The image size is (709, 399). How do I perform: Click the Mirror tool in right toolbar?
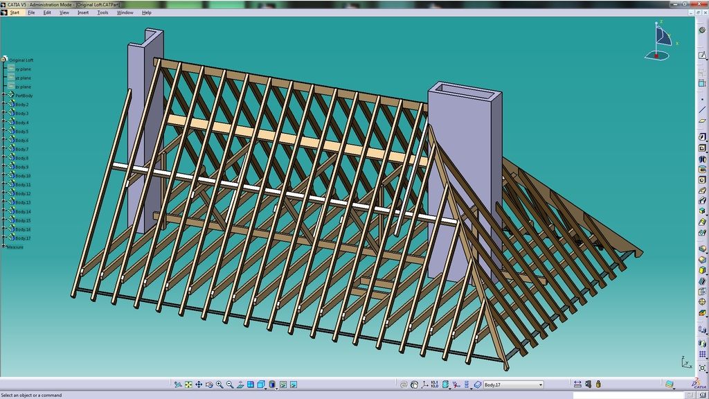click(x=702, y=344)
